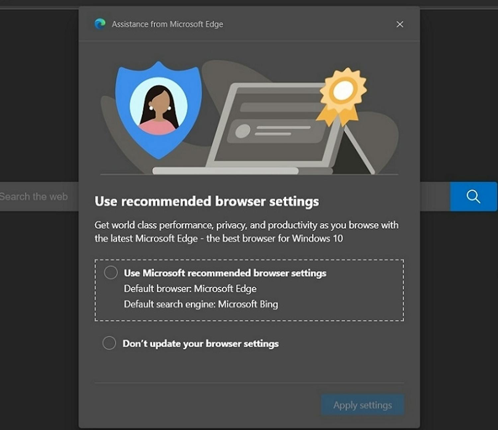This screenshot has height=430, width=498.
Task: Click the Default search engine: Microsoft Bing text
Action: (201, 304)
